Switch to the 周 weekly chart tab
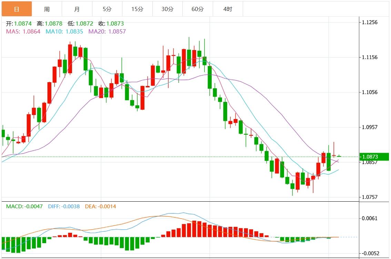Image resolution: width=391 pixels, height=259 pixels. tap(47, 9)
